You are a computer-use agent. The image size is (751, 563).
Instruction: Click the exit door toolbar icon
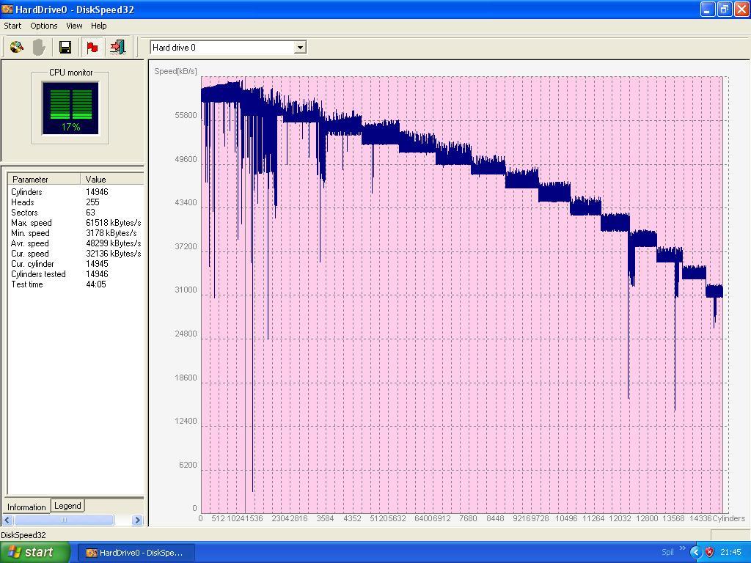[x=117, y=47]
